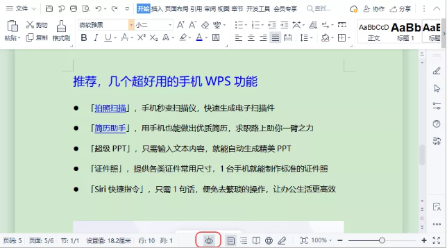The height and width of the screenshot is (250, 447).
Task: Click the zoom in plus button
Action: (424, 240)
